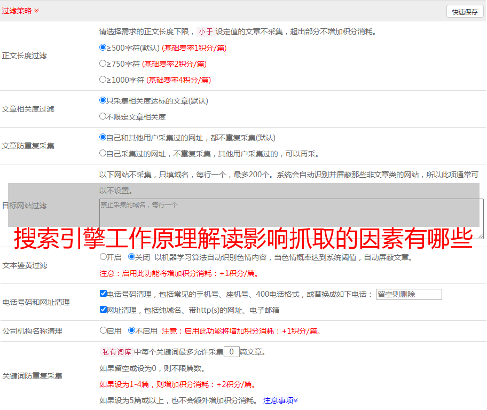
Task: Collapse the 过滤策略 section header
Action: [x=20, y=11]
